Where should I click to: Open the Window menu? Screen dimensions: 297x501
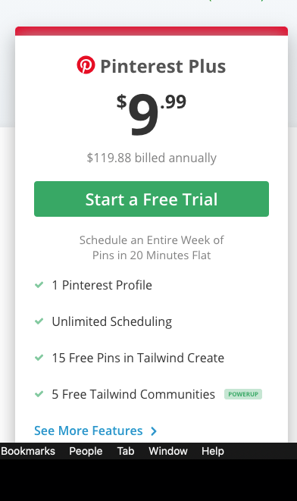coord(168,451)
